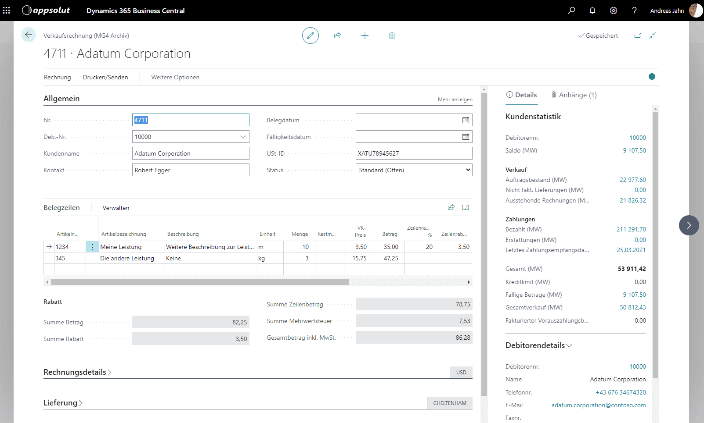Click the Kundenname input field
The height and width of the screenshot is (423, 704).
point(191,153)
